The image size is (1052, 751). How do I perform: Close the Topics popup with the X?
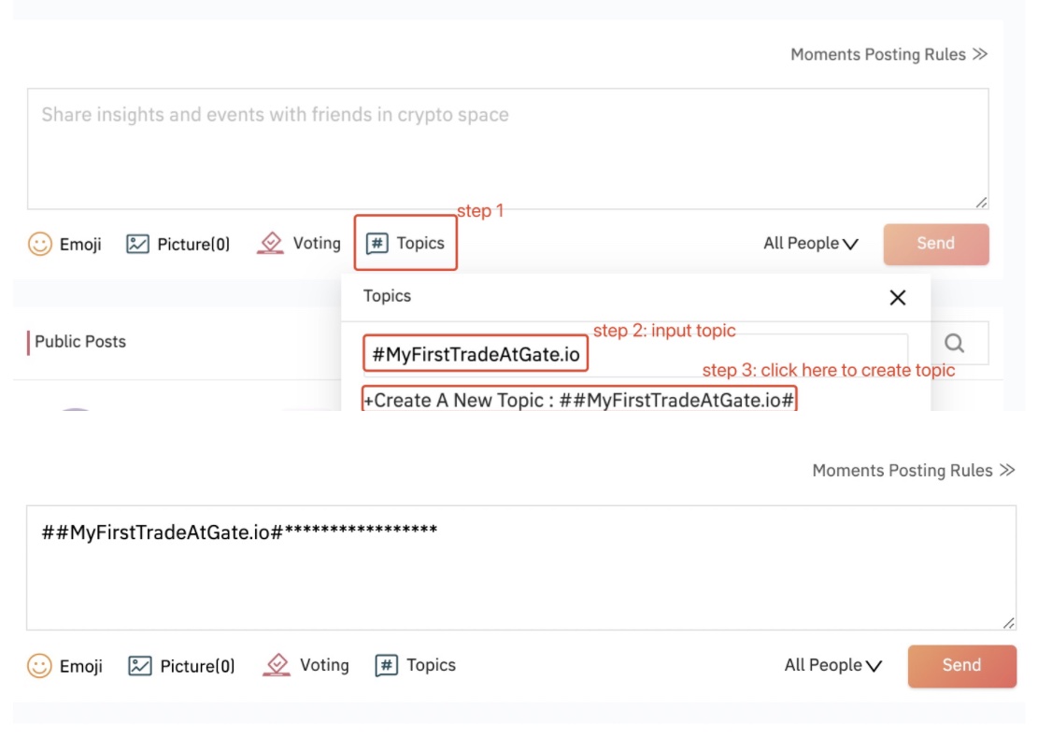pos(897,297)
